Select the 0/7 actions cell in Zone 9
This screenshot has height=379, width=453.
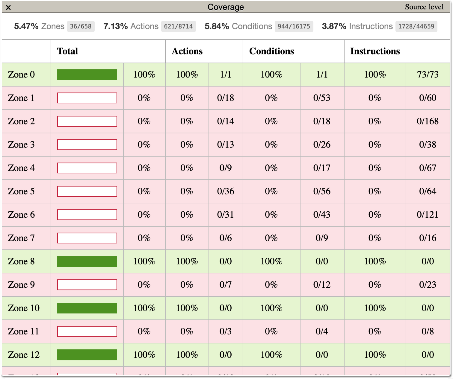coord(226,285)
